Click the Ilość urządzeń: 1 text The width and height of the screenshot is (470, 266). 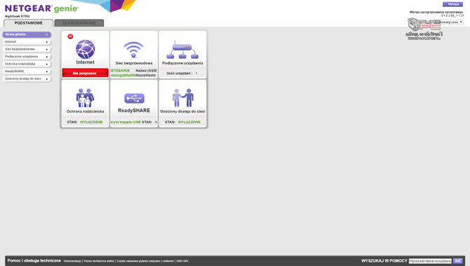point(182,73)
